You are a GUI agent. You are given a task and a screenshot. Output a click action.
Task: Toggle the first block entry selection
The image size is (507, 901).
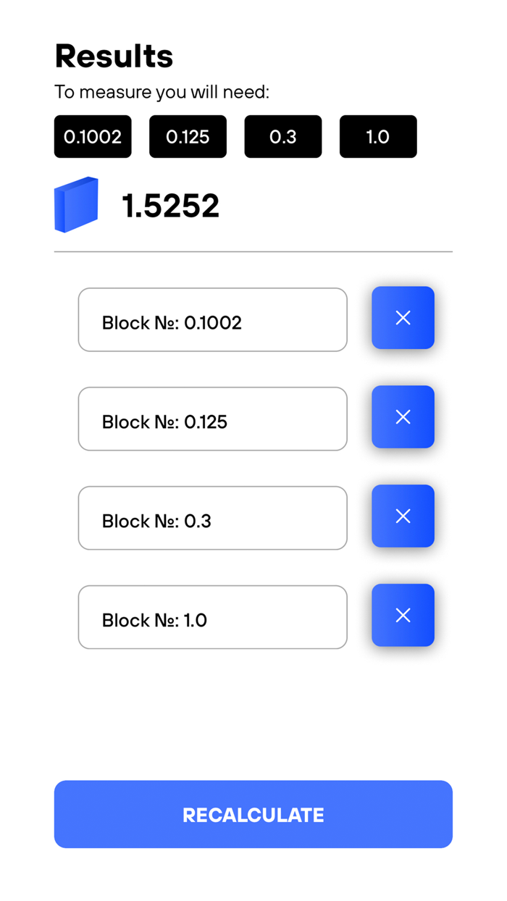tap(212, 319)
